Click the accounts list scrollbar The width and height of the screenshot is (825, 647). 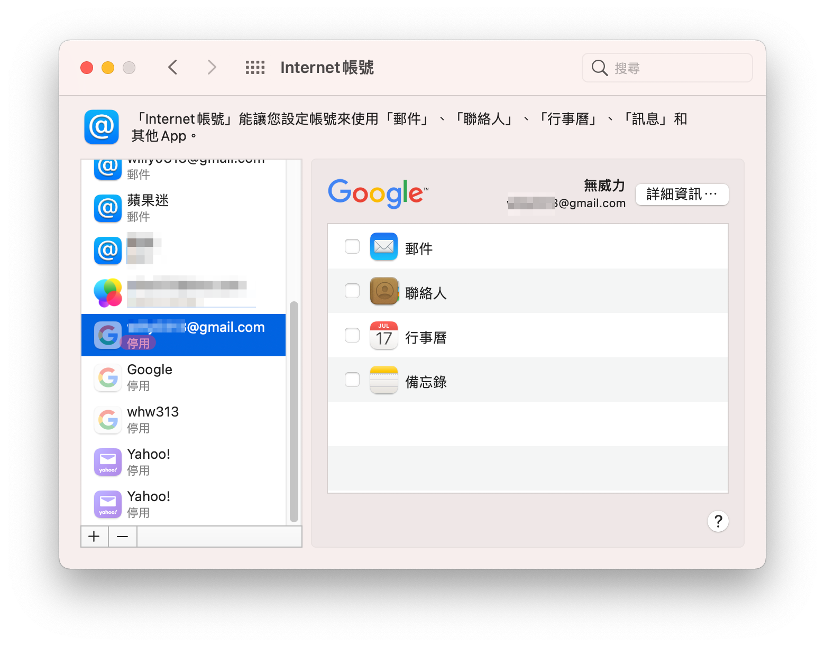coord(294,411)
